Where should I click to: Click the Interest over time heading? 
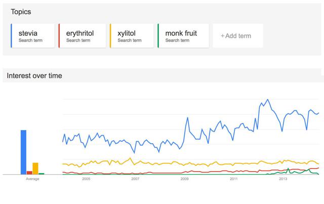34,75
